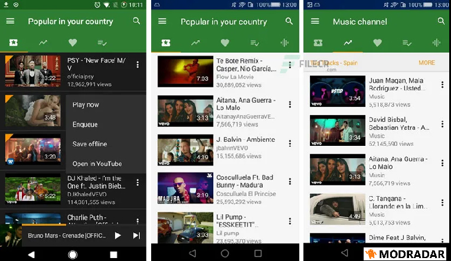Select trending tab in middle phone screen
The image size is (451, 261).
point(195,43)
